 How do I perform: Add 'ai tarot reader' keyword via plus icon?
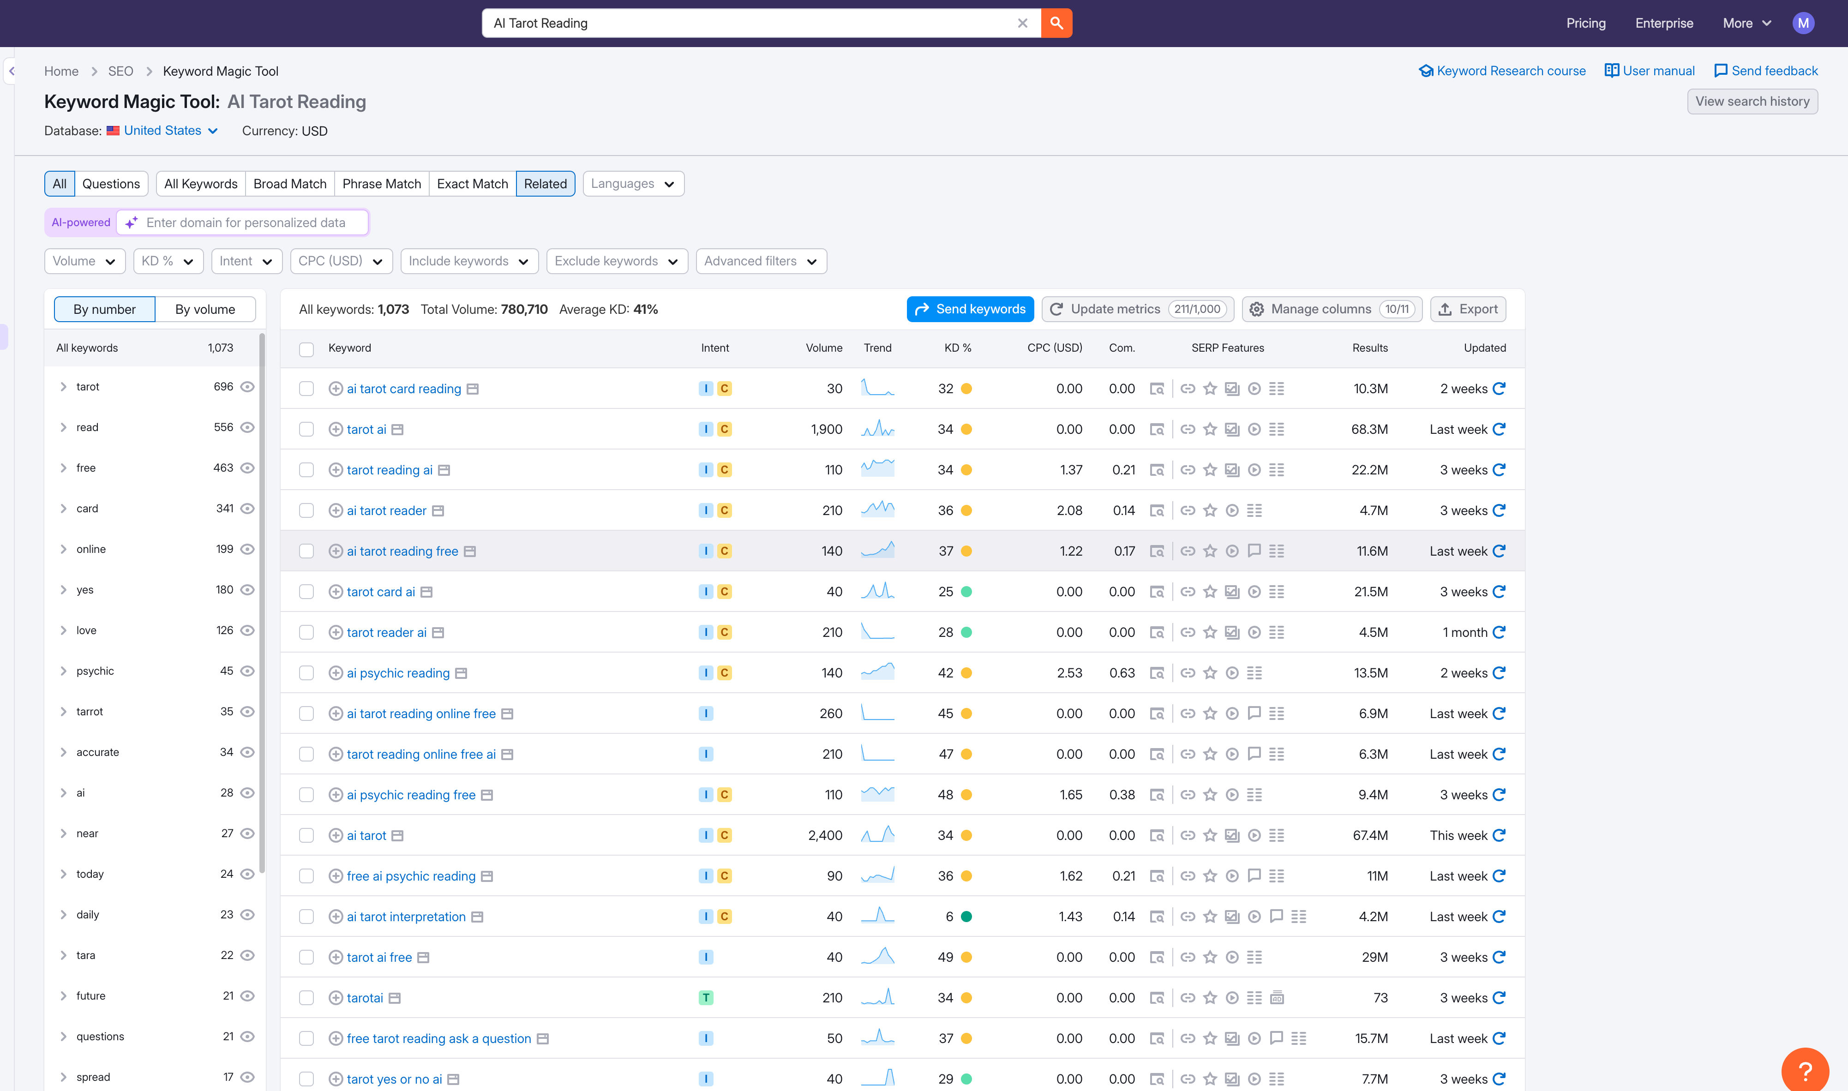(335, 510)
